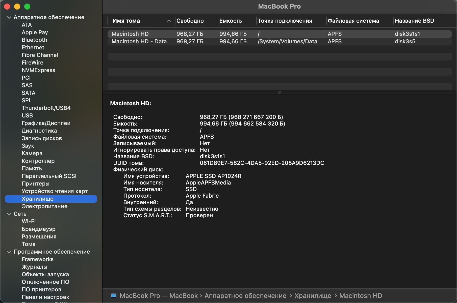The width and height of the screenshot is (457, 303).
Task: Click APPLE SSD AP1024R device name
Action: point(214,176)
